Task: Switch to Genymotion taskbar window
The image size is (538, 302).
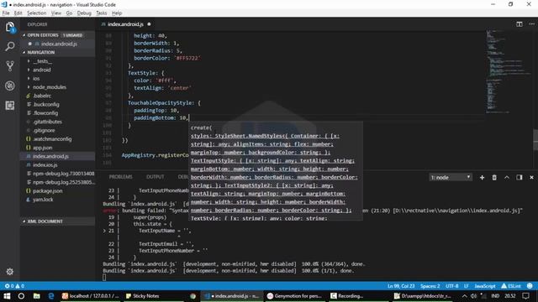Action: (294, 296)
